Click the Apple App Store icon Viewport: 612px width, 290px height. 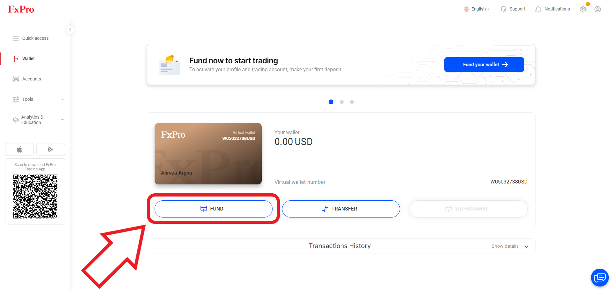19,149
